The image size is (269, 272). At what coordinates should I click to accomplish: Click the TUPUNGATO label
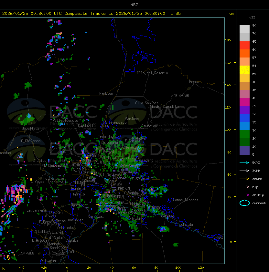(52, 225)
